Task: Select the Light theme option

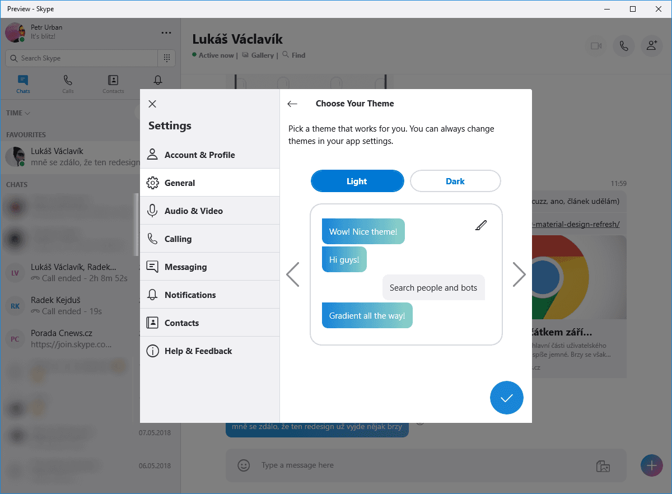Action: point(357,181)
